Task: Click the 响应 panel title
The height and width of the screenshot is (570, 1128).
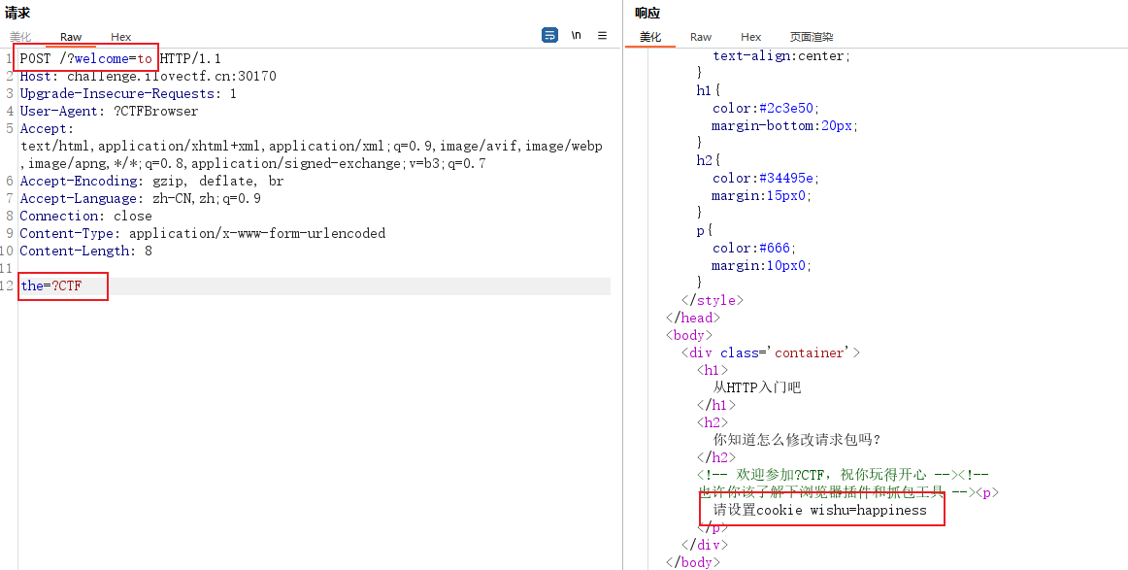Action: 647,13
